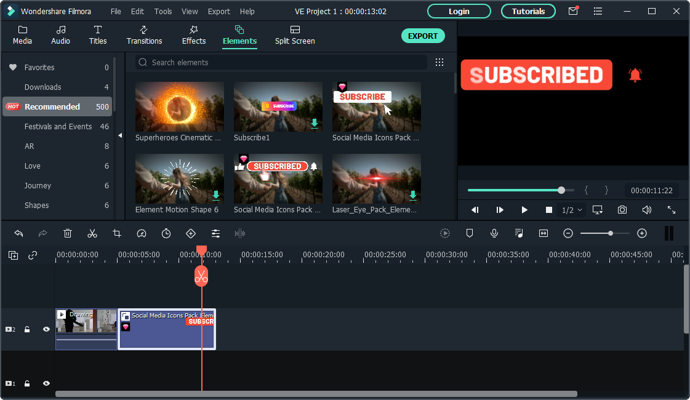This screenshot has width=690, height=400.
Task: Toggle visibility of video track 1
Action: pyautogui.click(x=46, y=383)
